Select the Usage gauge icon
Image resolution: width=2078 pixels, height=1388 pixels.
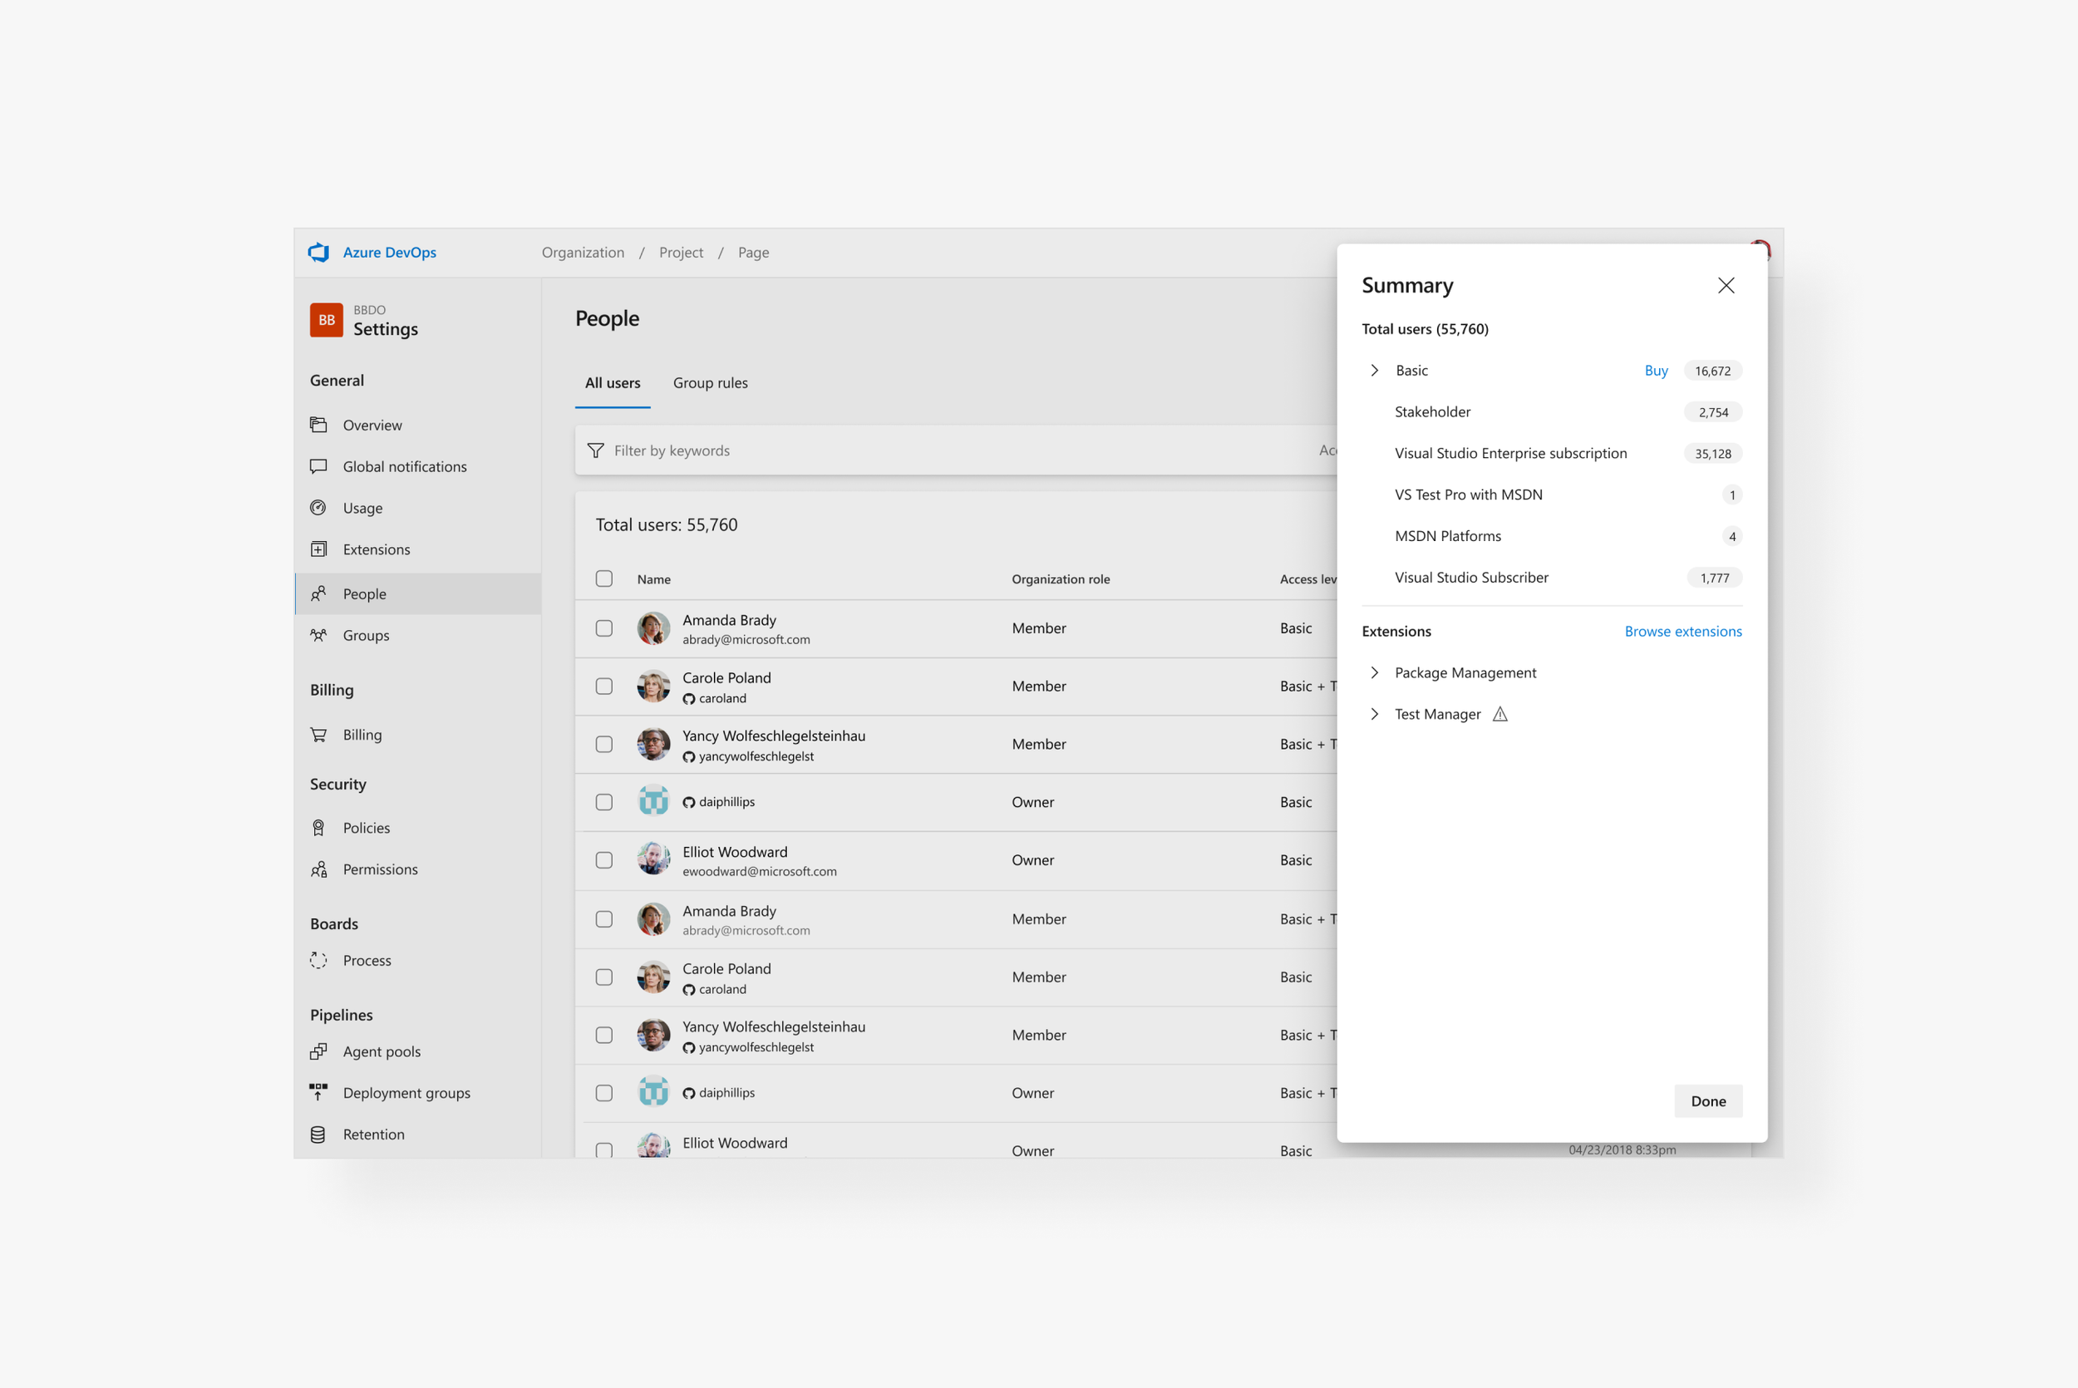318,507
